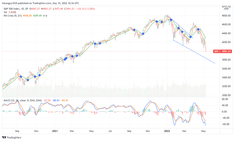Click the USD currency label

(x=226, y=9)
